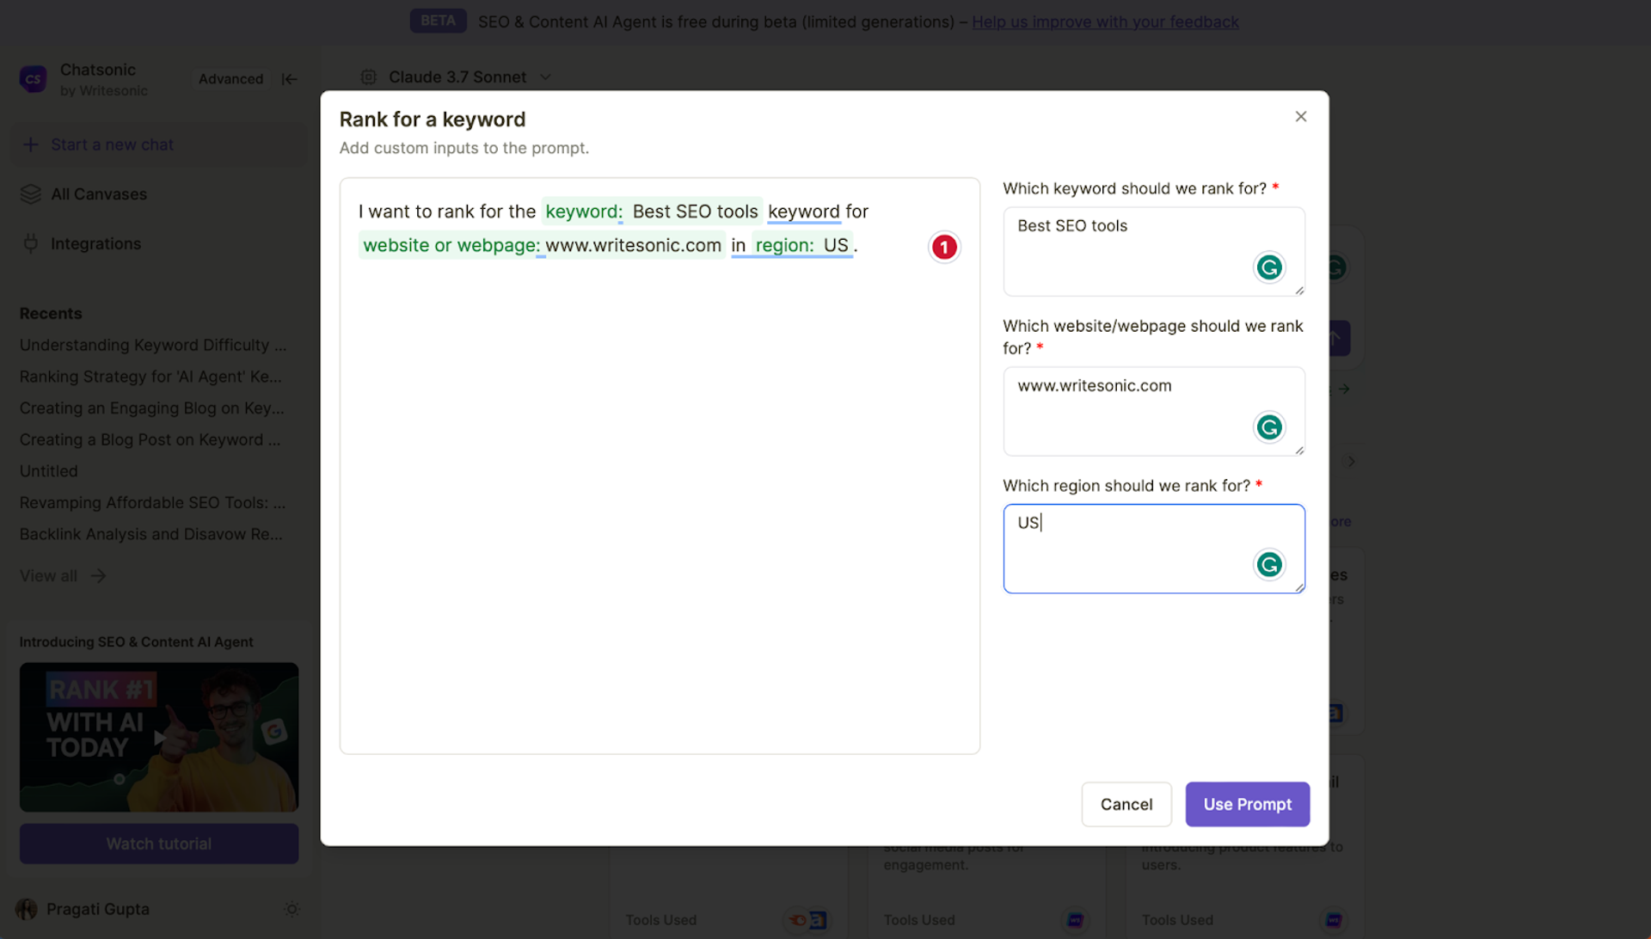Open recent chat Understanding Keyword Difficulty

153,345
